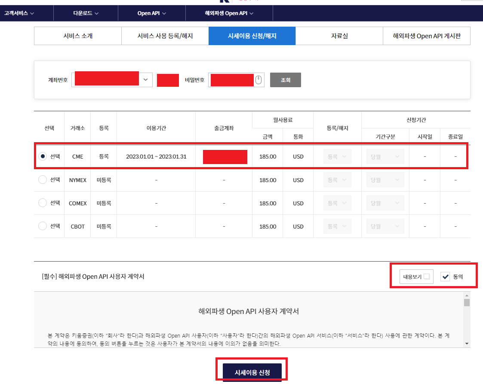Select the COMEX radio button

[43, 203]
